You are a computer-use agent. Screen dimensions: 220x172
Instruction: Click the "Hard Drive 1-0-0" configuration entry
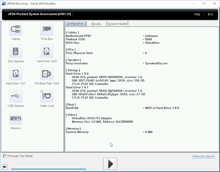click(x=77, y=74)
